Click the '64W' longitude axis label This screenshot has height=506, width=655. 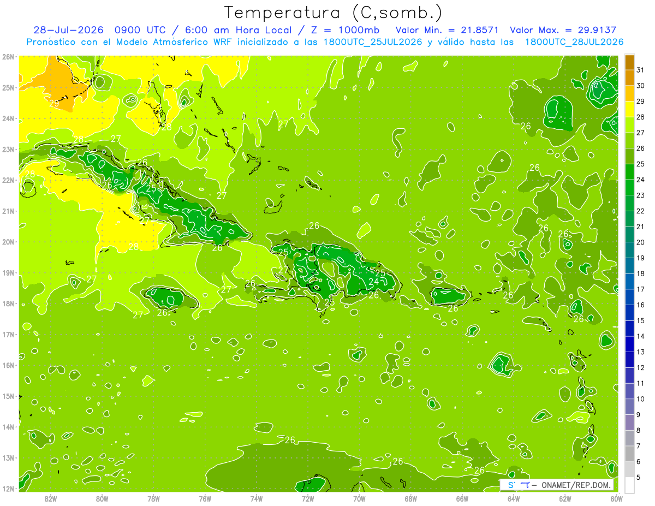click(x=514, y=498)
